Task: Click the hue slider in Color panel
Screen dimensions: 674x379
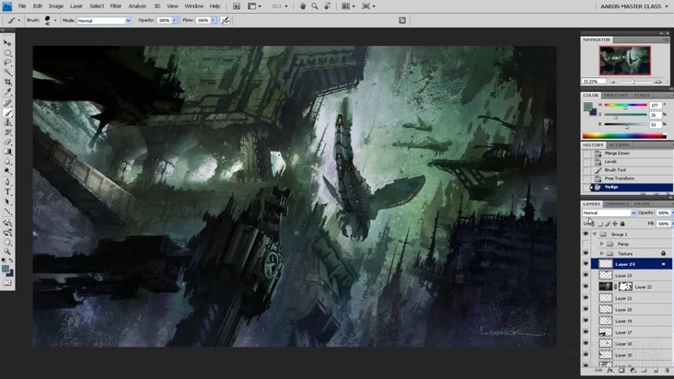Action: 625,105
